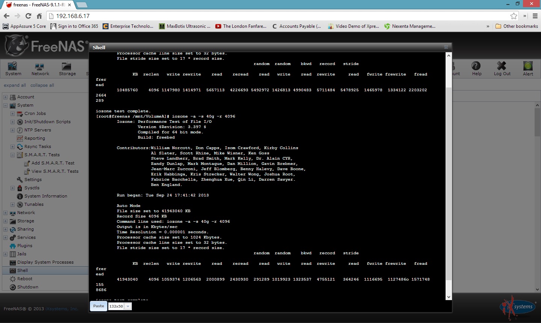Go back in the browser

point(6,16)
